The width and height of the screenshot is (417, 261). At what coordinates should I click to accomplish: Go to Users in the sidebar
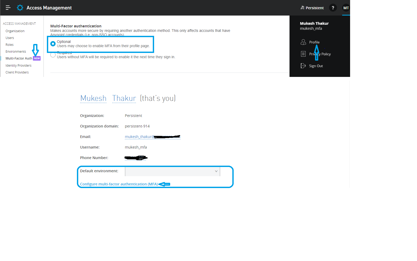click(x=10, y=38)
